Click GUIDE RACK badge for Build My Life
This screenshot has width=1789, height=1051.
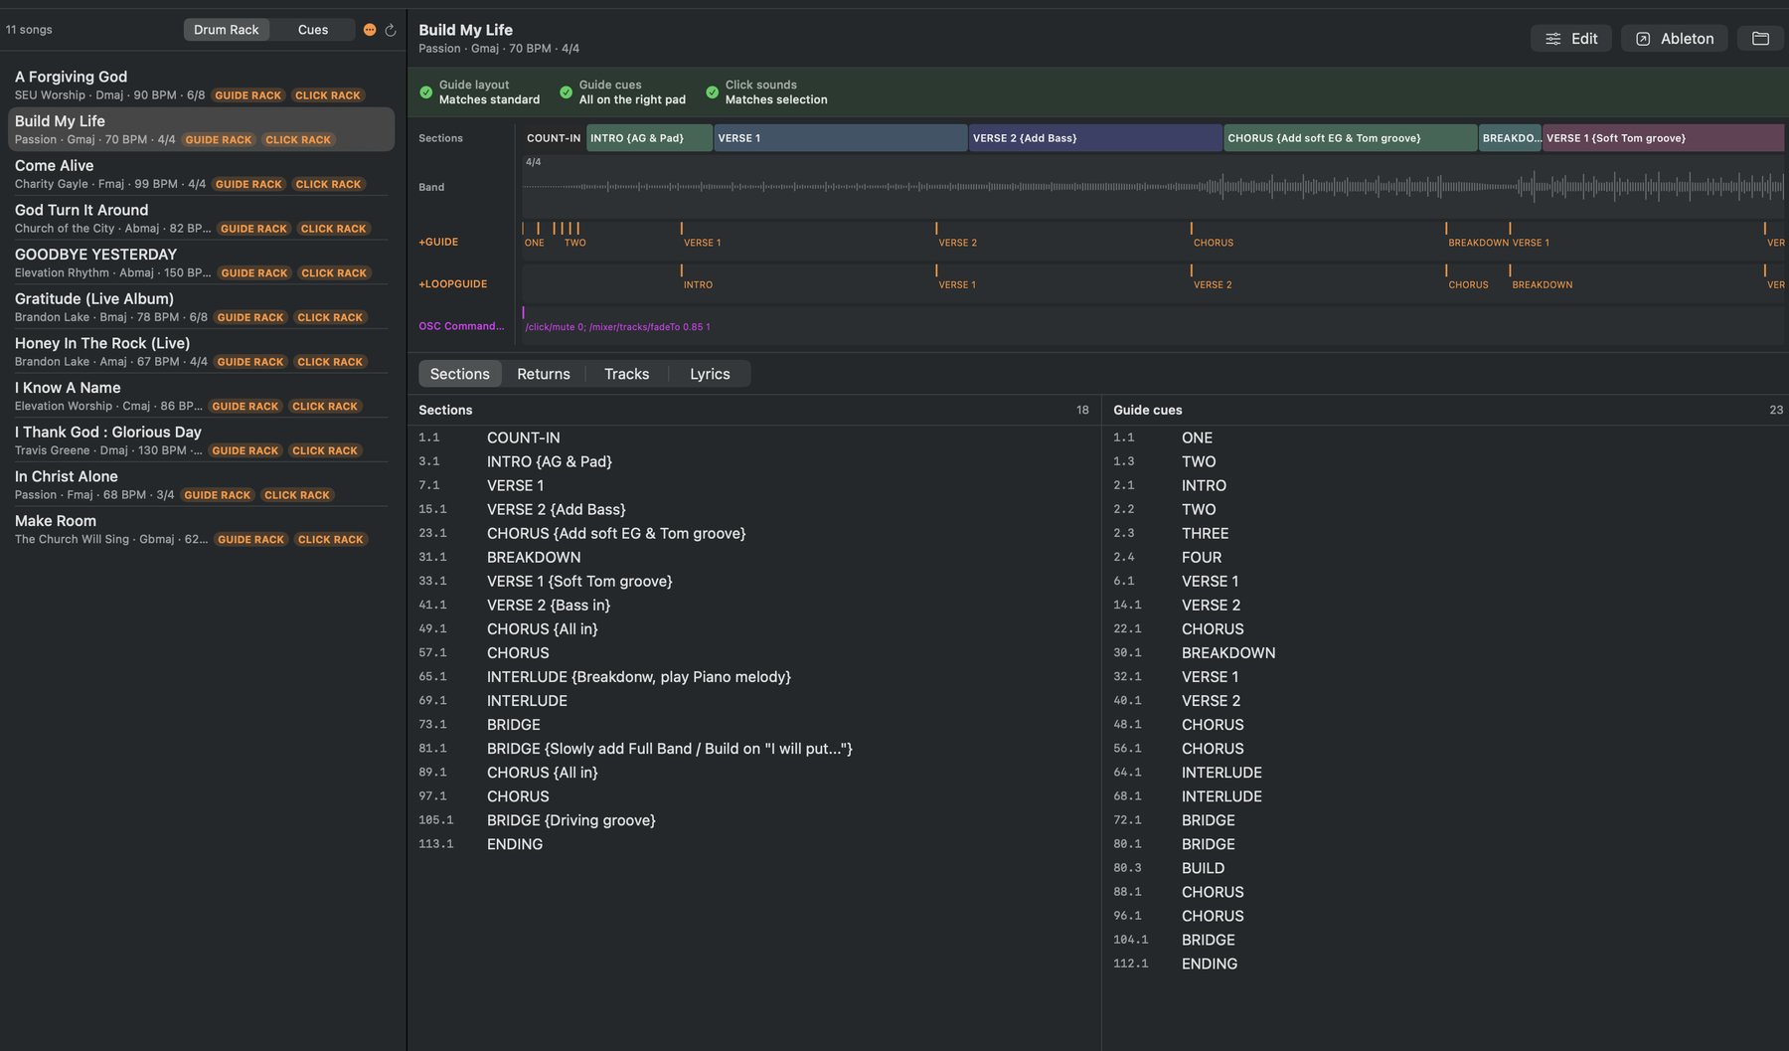[x=219, y=140]
